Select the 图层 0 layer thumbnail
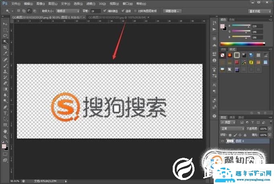 230,141
